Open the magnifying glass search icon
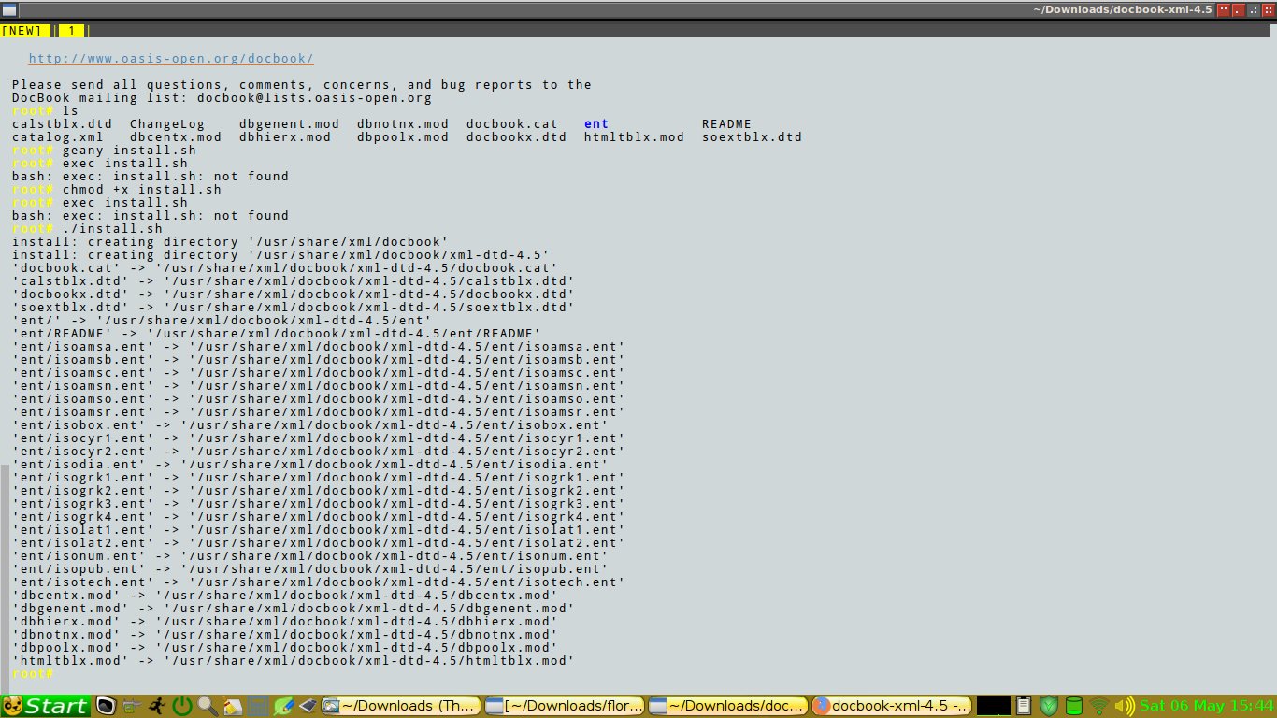The image size is (1277, 718). (208, 706)
